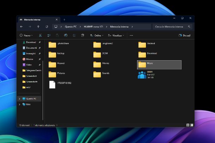Open the three-dots more options menu
The height and width of the screenshot is (143, 215).
click(x=131, y=35)
